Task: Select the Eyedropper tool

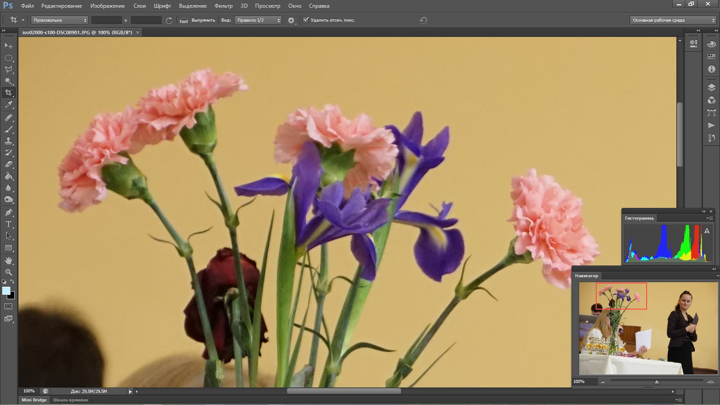Action: pos(9,105)
